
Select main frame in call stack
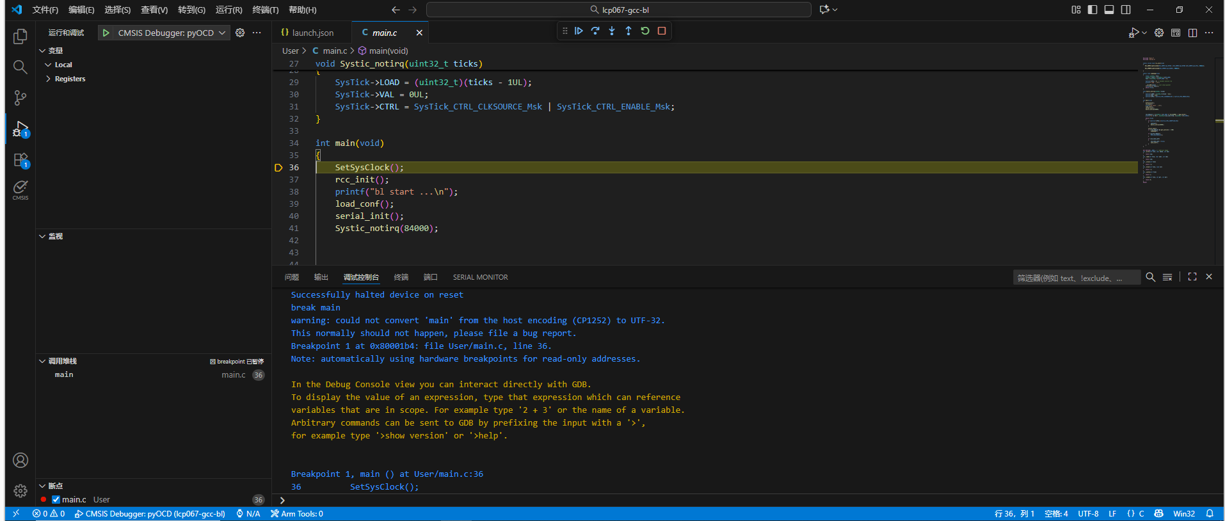point(64,375)
